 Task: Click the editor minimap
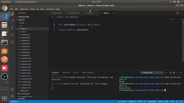click(175, 20)
